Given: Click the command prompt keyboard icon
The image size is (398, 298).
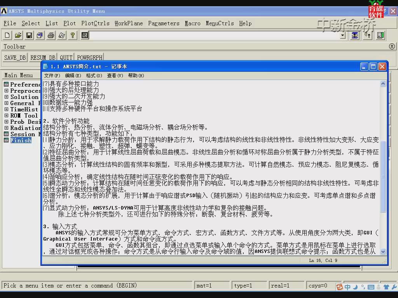Looking at the screenshot, I should (x=85, y=35).
